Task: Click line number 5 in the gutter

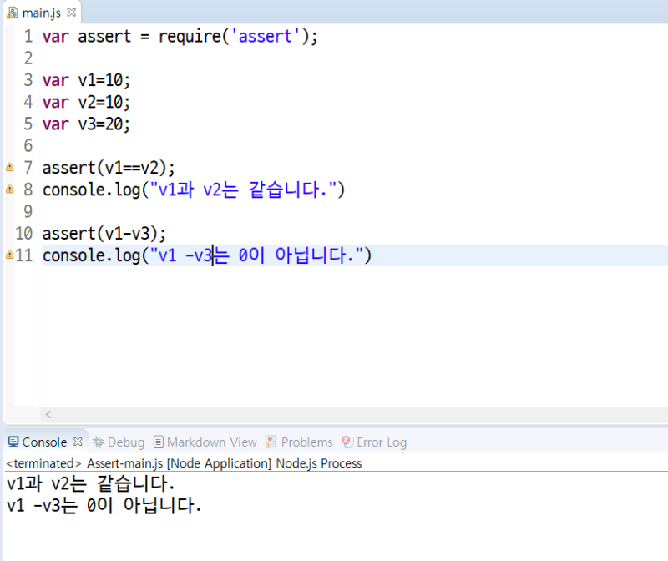Action: click(27, 124)
